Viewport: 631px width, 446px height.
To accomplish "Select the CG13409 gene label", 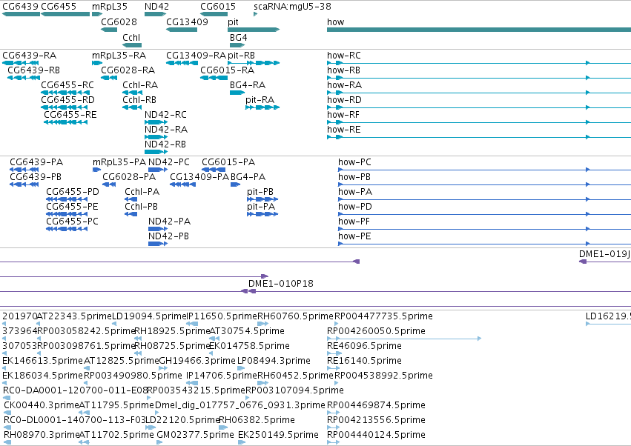I will click(187, 22).
